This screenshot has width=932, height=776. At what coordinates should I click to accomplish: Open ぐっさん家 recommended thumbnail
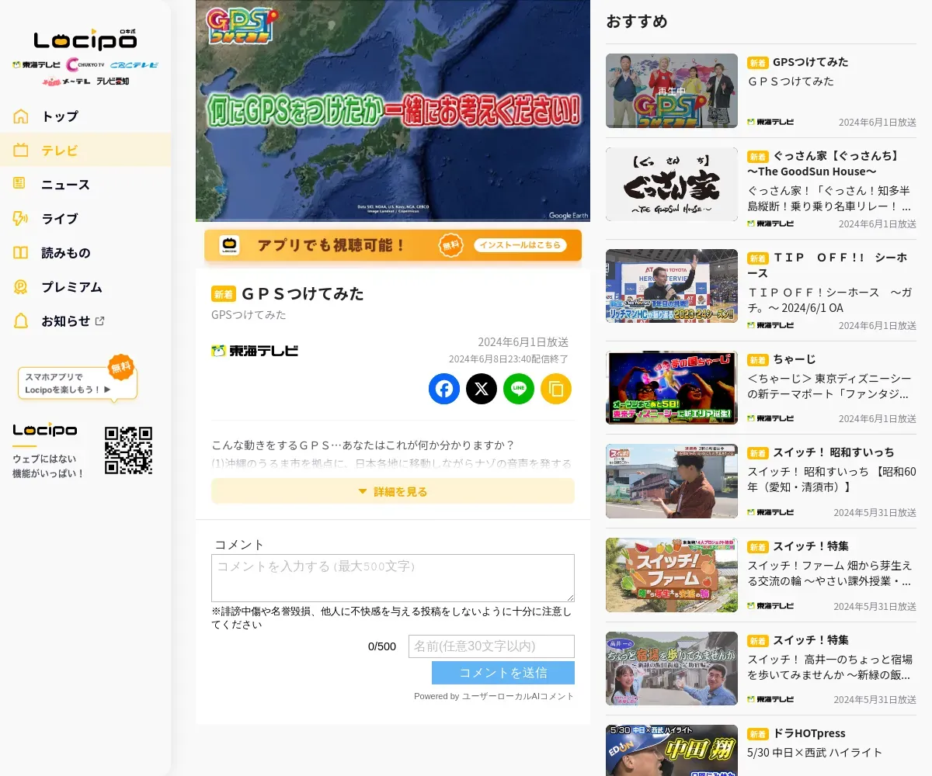click(672, 185)
